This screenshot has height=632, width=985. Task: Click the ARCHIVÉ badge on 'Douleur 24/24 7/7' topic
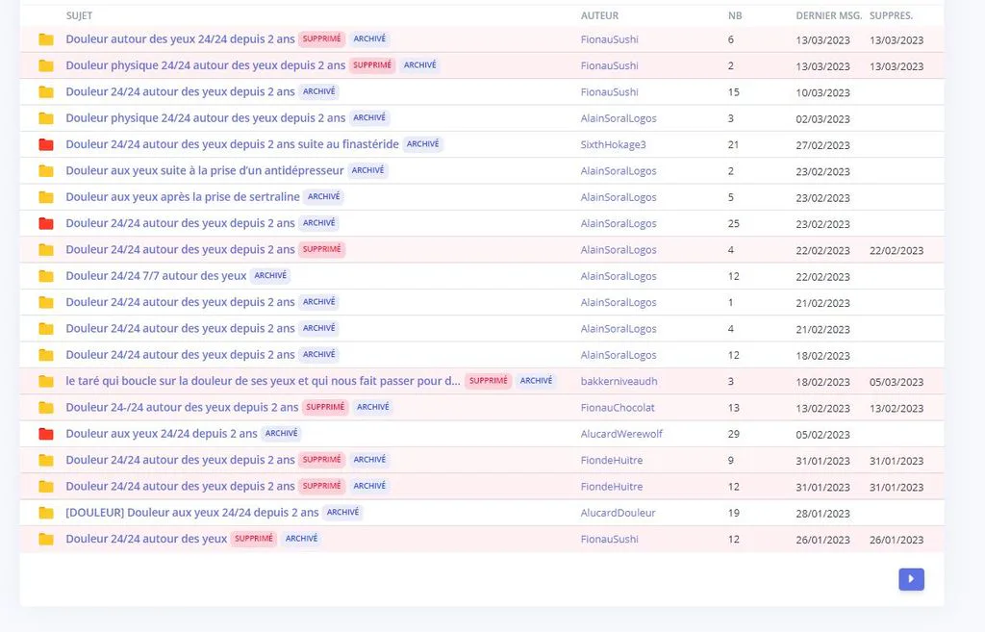pyautogui.click(x=270, y=276)
